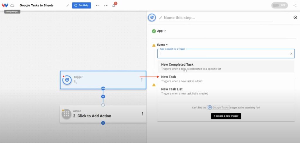Expand the App section
The image size is (300, 143).
tap(161, 31)
